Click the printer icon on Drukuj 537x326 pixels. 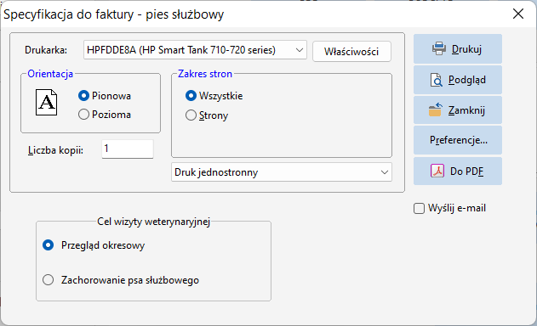439,49
